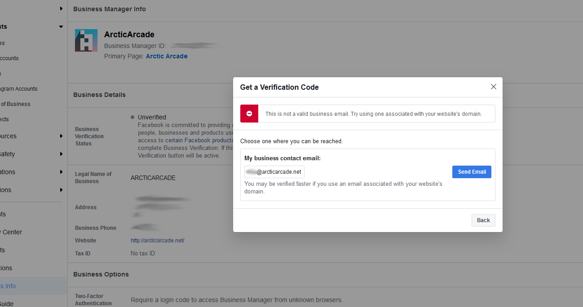Open the Arctic Arcade primary page link
The height and width of the screenshot is (307, 583).
[167, 56]
